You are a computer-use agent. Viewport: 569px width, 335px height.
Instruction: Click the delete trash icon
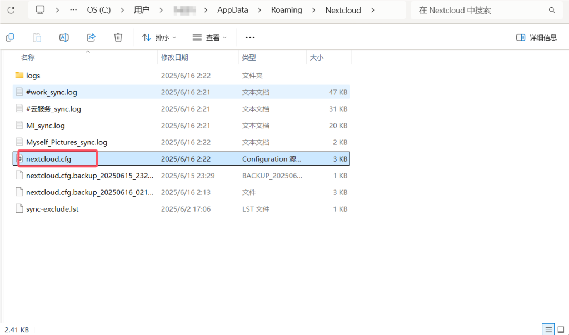118,37
